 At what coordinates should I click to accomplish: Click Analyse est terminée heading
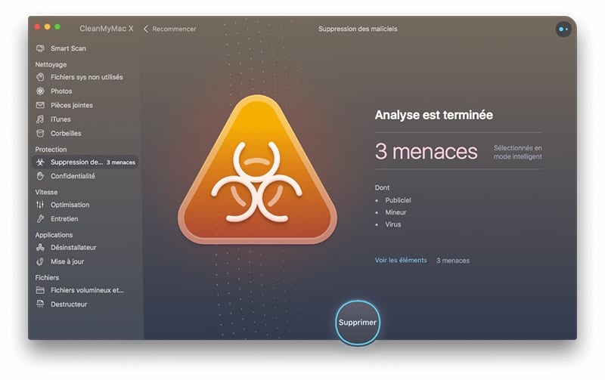[433, 115]
